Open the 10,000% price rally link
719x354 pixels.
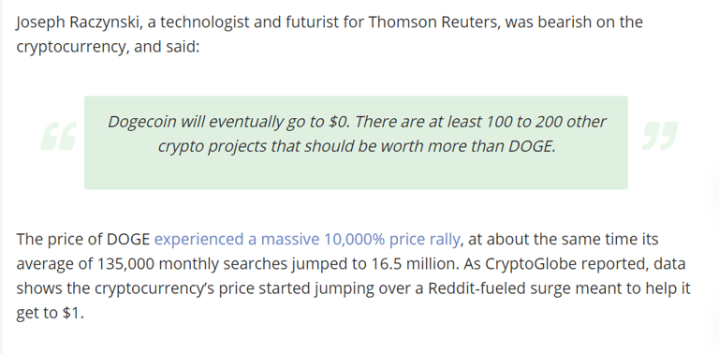pyautogui.click(x=307, y=240)
